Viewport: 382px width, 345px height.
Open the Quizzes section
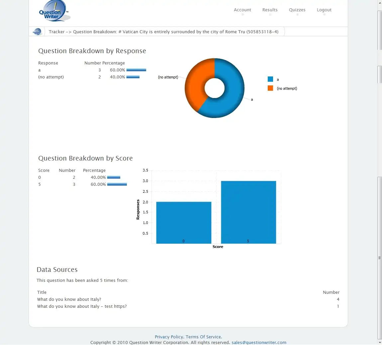297,10
